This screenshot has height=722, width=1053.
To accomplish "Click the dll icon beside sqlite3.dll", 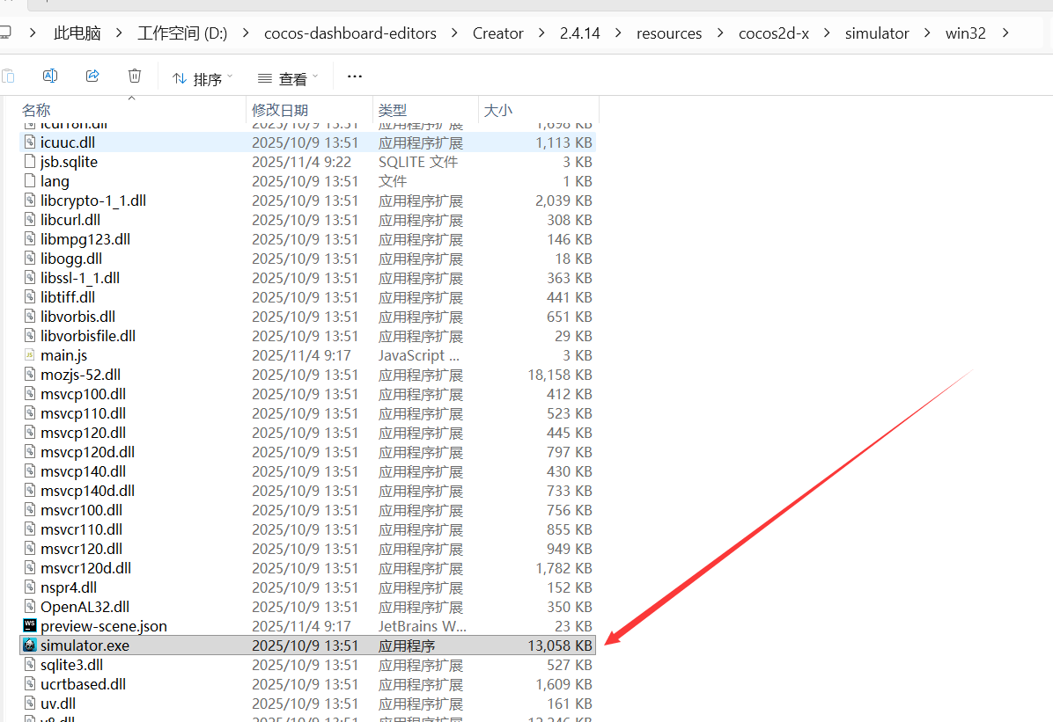I will [30, 664].
